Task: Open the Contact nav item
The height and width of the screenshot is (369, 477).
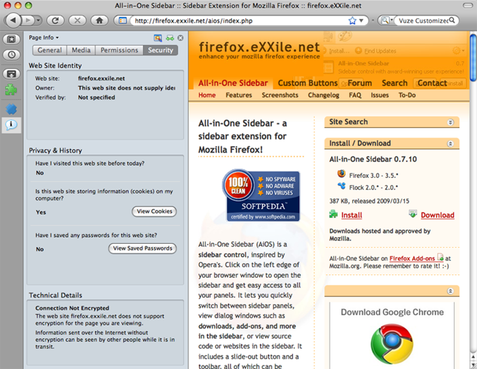Action: (432, 83)
